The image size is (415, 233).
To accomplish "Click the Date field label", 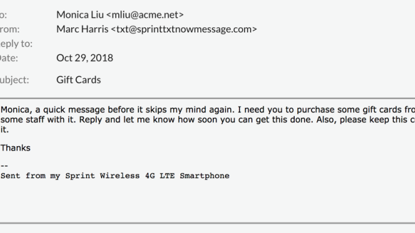I will [x=9, y=58].
